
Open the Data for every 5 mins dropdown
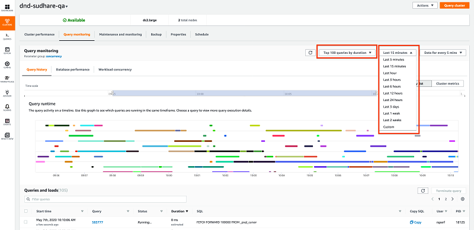click(442, 53)
